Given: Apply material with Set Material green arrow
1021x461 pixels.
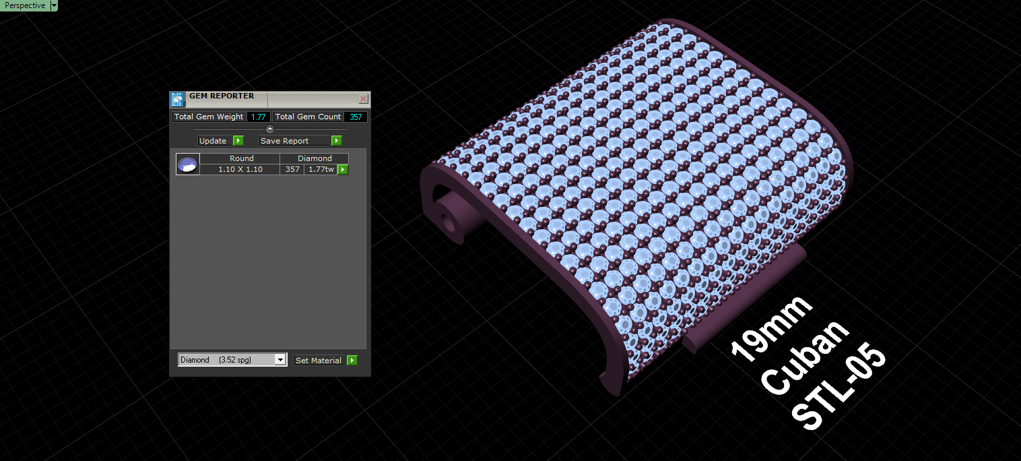Looking at the screenshot, I should point(352,361).
